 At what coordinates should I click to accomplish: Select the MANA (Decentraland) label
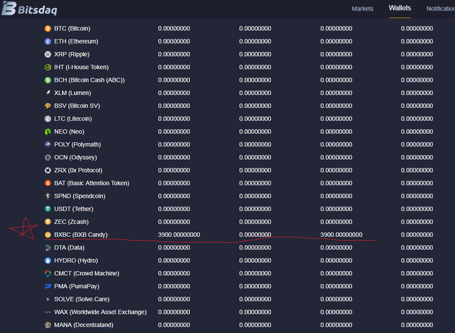pos(84,325)
